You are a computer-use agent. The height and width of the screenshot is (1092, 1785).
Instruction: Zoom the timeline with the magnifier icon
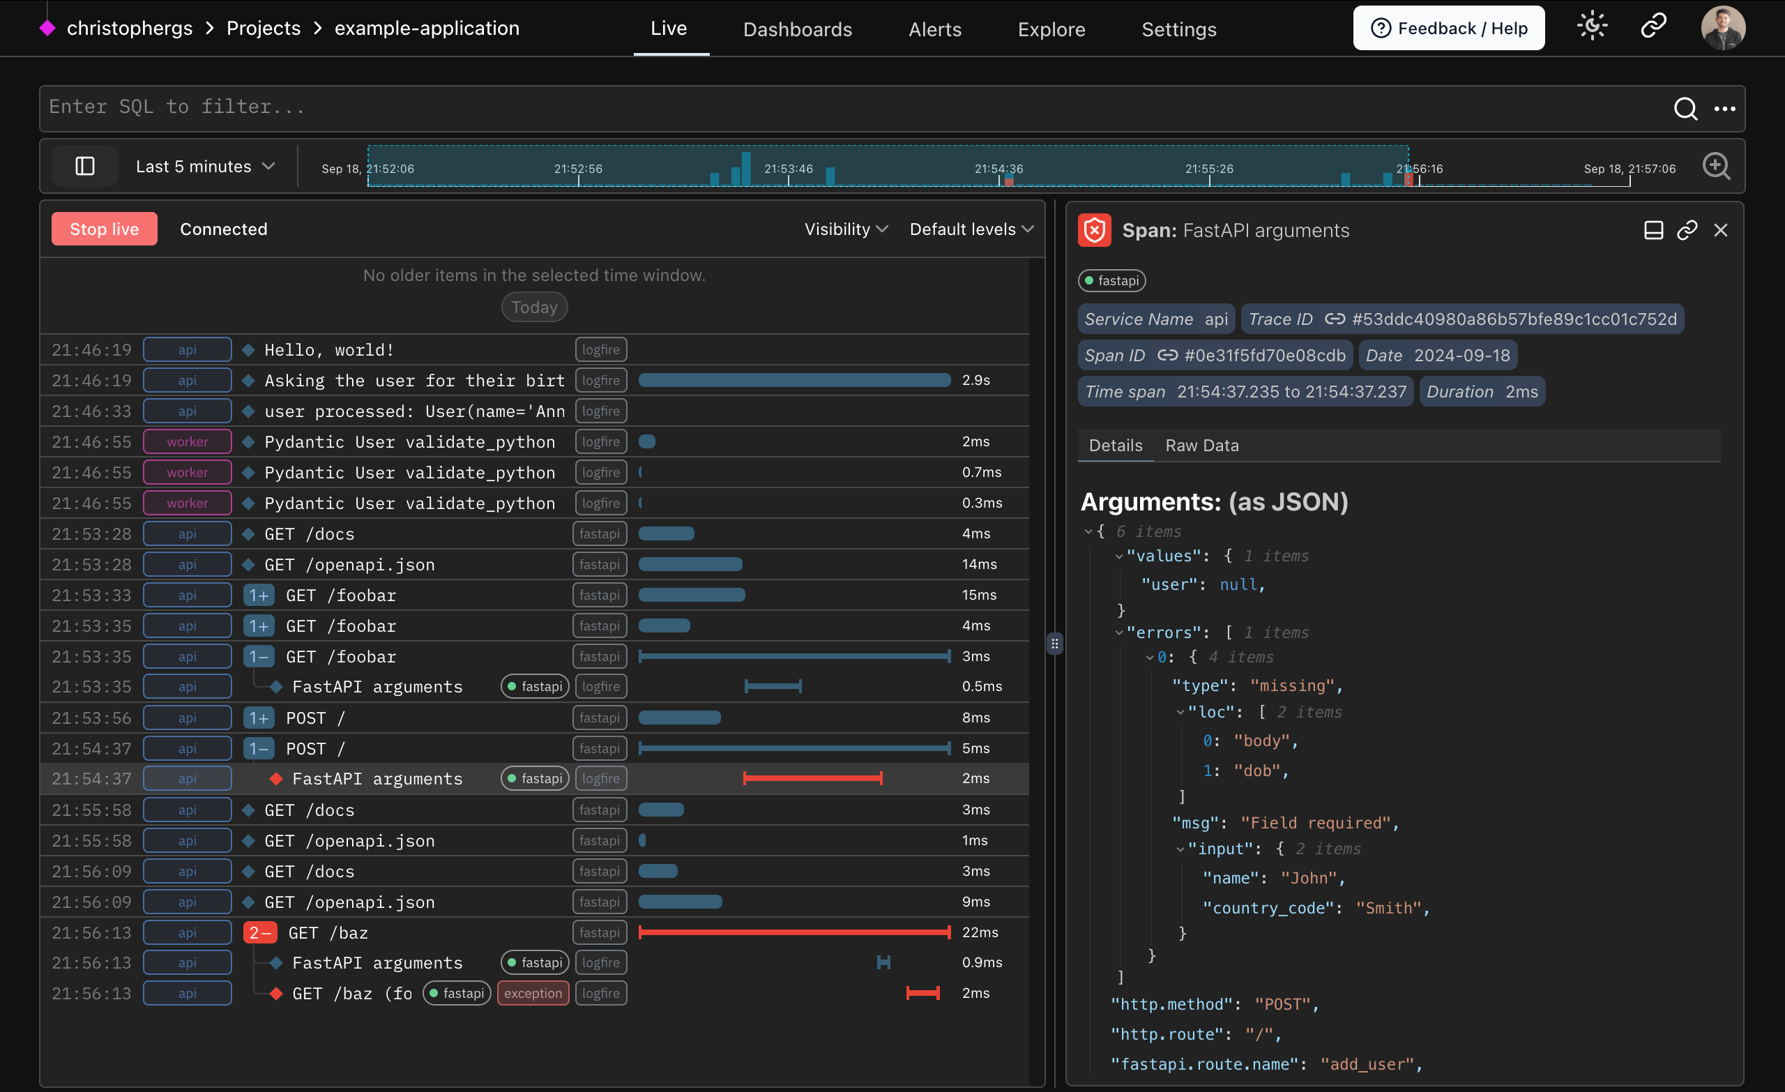(1716, 166)
